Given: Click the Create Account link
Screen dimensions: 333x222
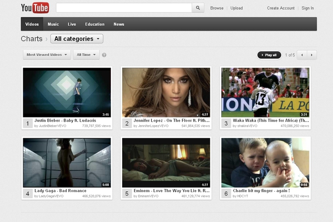Looking at the screenshot, I should coord(281,8).
